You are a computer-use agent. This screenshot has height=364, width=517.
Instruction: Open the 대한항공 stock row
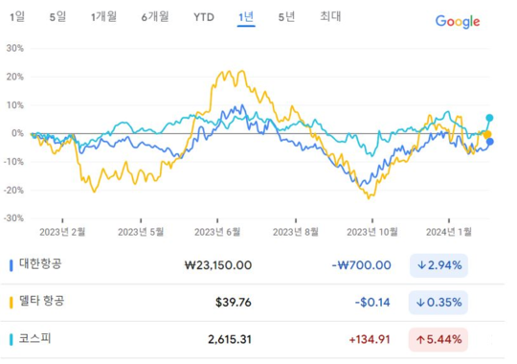[x=252, y=265]
